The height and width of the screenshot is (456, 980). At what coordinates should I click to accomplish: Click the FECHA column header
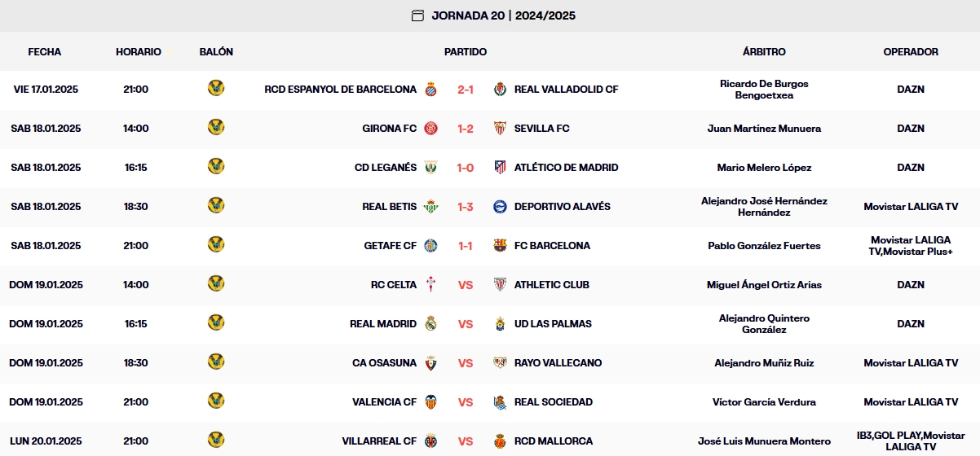[45, 51]
